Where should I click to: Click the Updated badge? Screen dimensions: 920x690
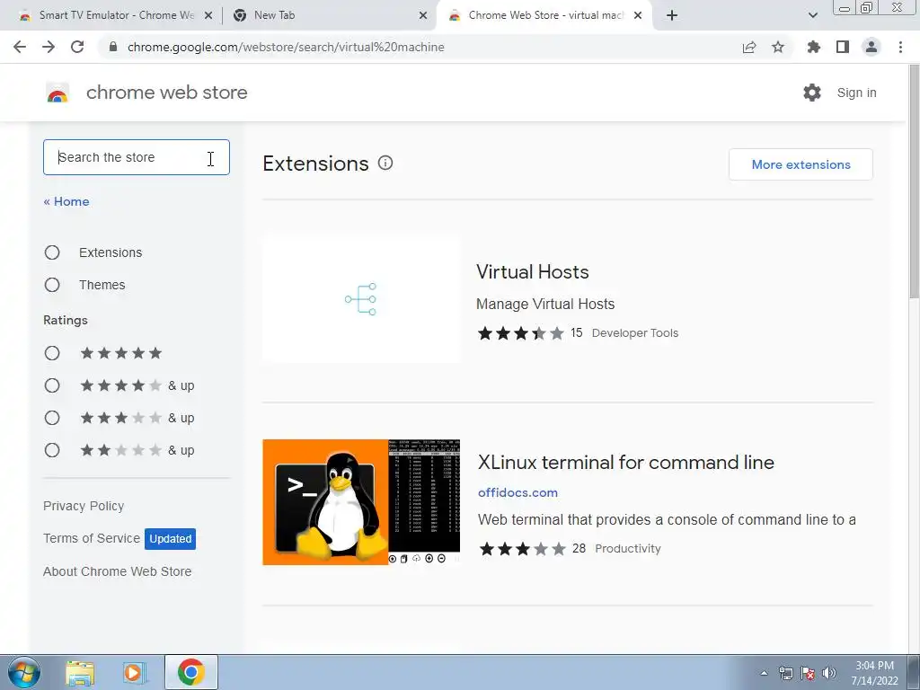pyautogui.click(x=170, y=539)
